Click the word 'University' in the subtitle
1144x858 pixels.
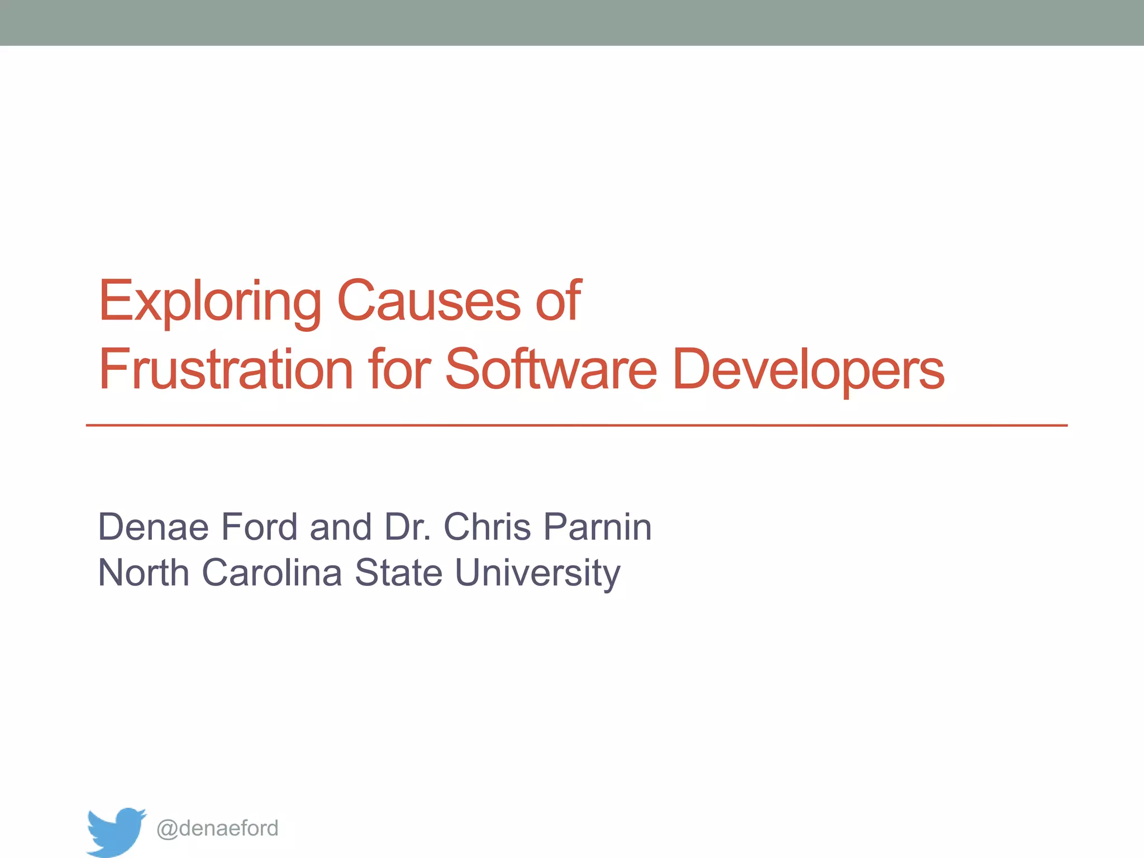point(537,573)
